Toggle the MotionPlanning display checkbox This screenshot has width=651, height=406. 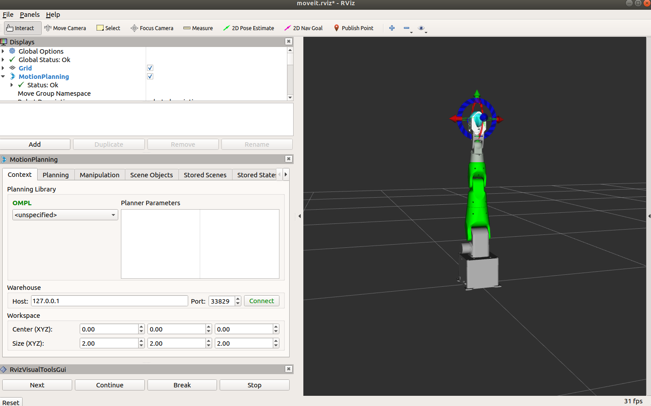[x=150, y=76]
